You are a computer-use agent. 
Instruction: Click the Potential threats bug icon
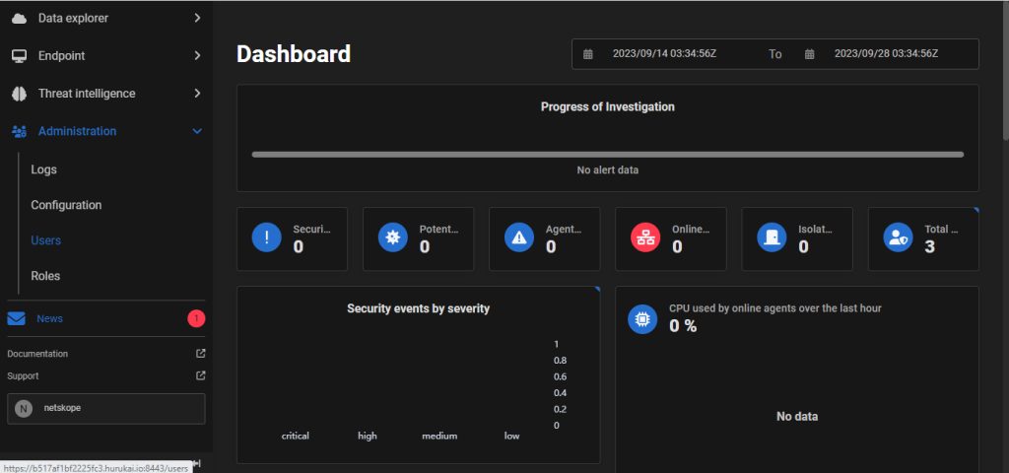[392, 238]
